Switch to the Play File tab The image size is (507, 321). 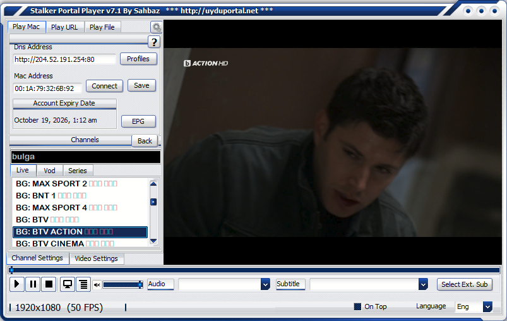pos(102,27)
